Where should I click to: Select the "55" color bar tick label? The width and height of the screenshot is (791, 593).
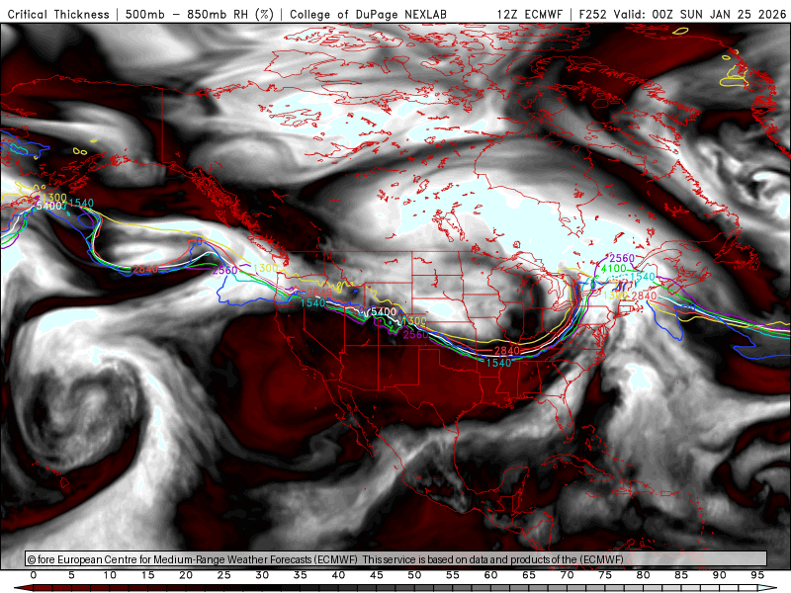453,575
